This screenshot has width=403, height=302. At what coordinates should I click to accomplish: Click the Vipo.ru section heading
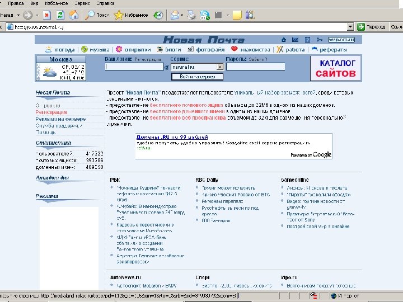(x=289, y=277)
